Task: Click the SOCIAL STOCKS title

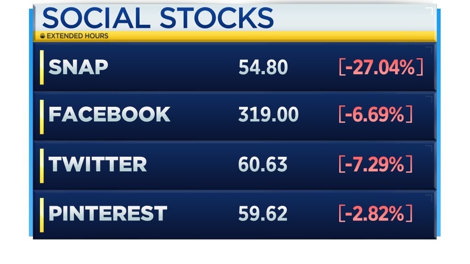Action: click(x=157, y=18)
